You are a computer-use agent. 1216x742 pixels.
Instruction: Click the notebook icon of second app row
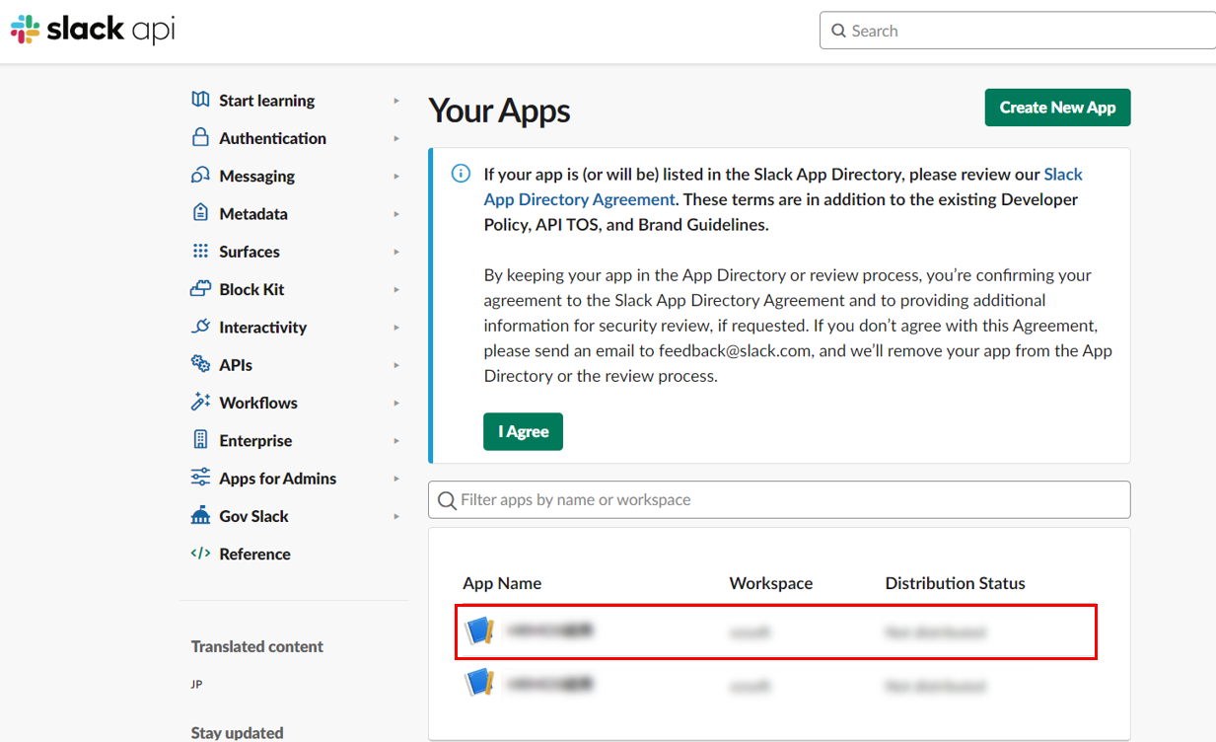[478, 683]
